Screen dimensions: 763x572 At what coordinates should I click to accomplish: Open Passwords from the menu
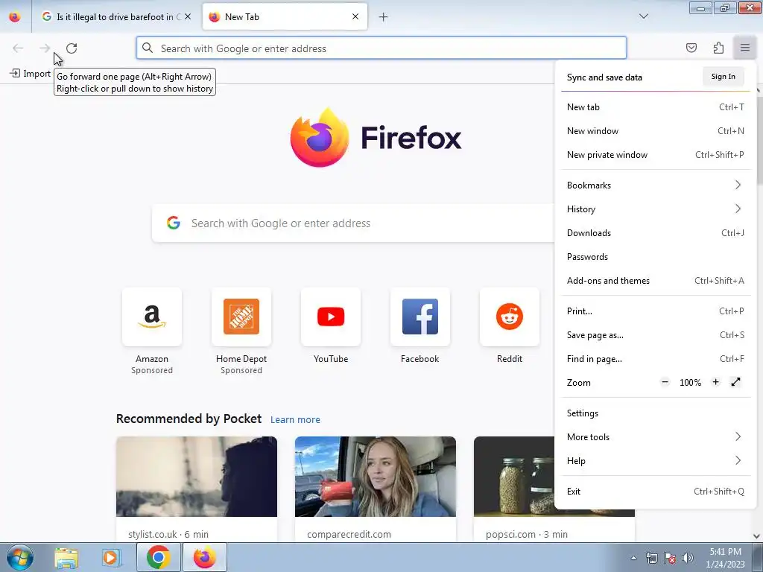[656, 257]
